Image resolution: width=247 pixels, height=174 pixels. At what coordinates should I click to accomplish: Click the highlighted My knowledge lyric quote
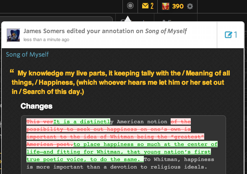[121, 82]
